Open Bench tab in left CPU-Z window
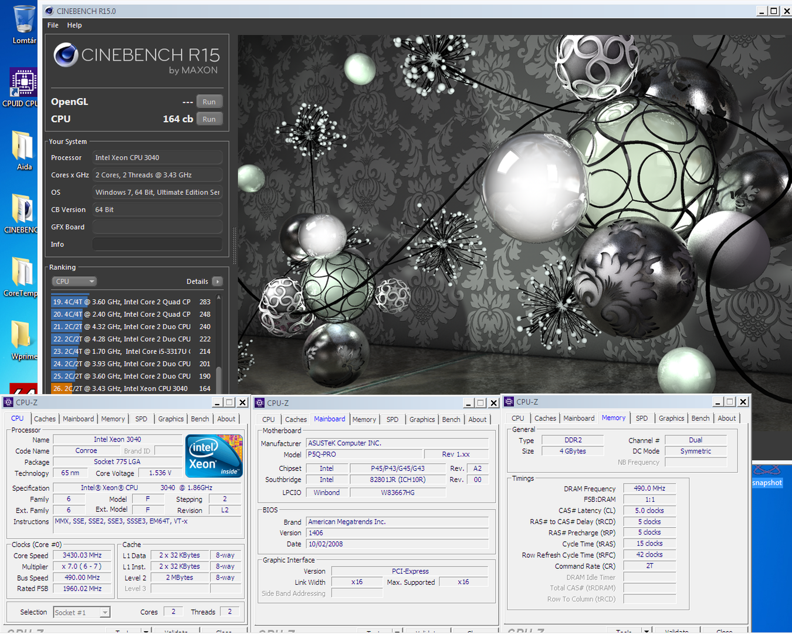This screenshot has height=634, width=792. point(199,419)
